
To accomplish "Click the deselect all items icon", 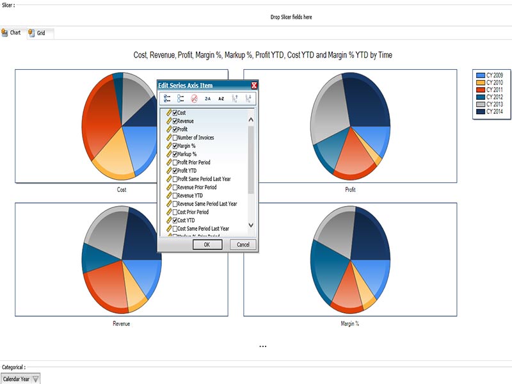I will (180, 99).
